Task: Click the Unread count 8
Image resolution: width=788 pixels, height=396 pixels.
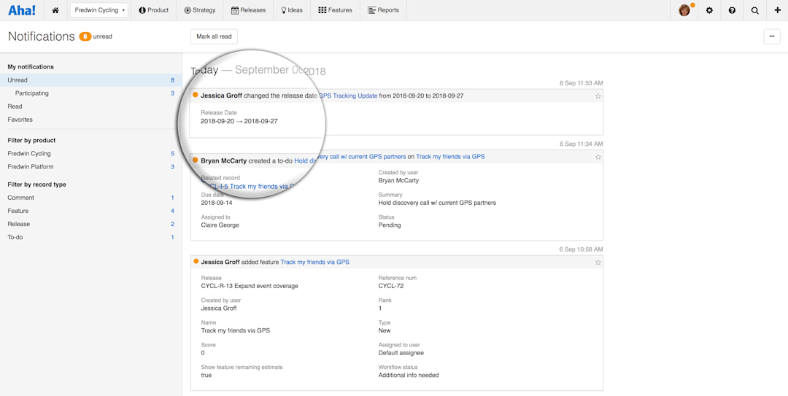Action: pyautogui.click(x=172, y=80)
